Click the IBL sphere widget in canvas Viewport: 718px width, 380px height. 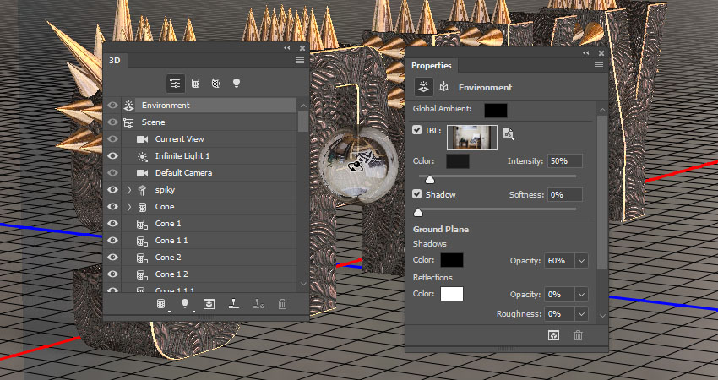tap(358, 165)
